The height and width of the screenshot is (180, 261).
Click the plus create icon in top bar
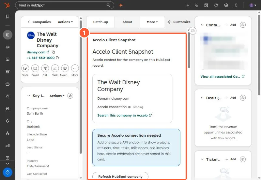[x=188, y=5]
